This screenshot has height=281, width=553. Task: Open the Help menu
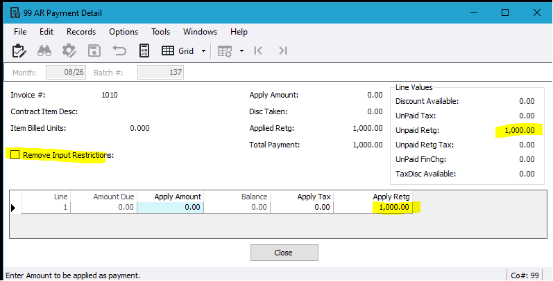pos(239,32)
